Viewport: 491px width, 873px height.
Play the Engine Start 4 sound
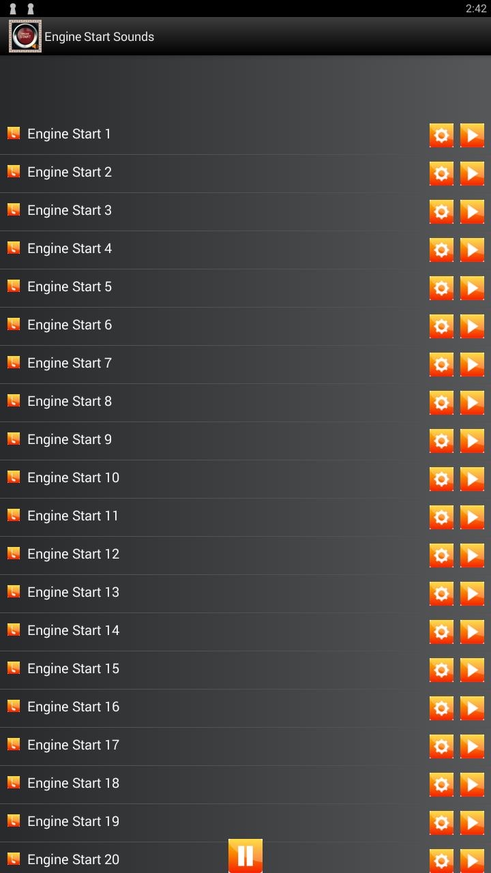click(472, 250)
